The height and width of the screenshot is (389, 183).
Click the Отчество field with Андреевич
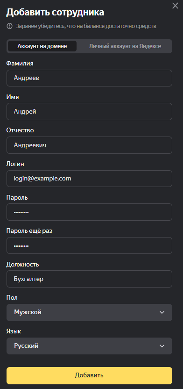point(89,145)
